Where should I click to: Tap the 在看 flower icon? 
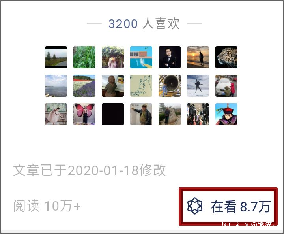pyautogui.click(x=195, y=206)
